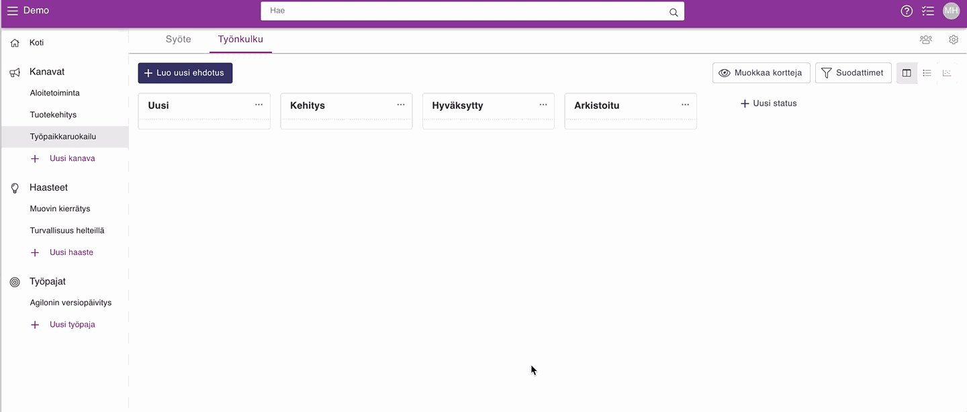Open the Työpaikkaruokailu channel
Image resolution: width=967 pixels, height=412 pixels.
pyautogui.click(x=64, y=137)
